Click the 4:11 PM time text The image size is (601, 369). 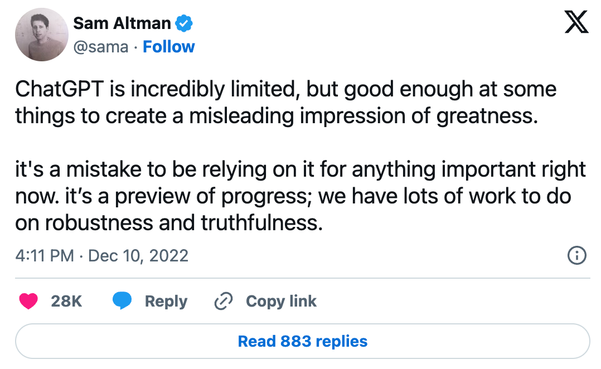click(45, 256)
